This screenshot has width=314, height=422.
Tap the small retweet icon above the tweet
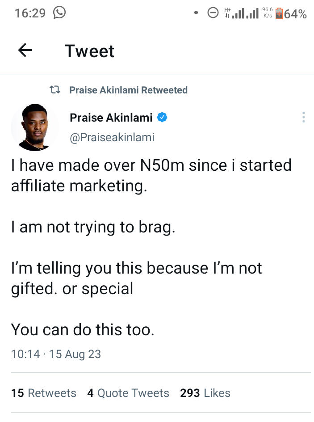[x=55, y=90]
